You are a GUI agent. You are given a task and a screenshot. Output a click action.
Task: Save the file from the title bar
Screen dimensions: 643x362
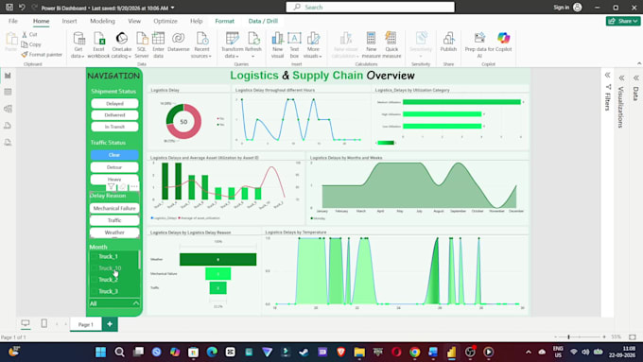(9, 8)
